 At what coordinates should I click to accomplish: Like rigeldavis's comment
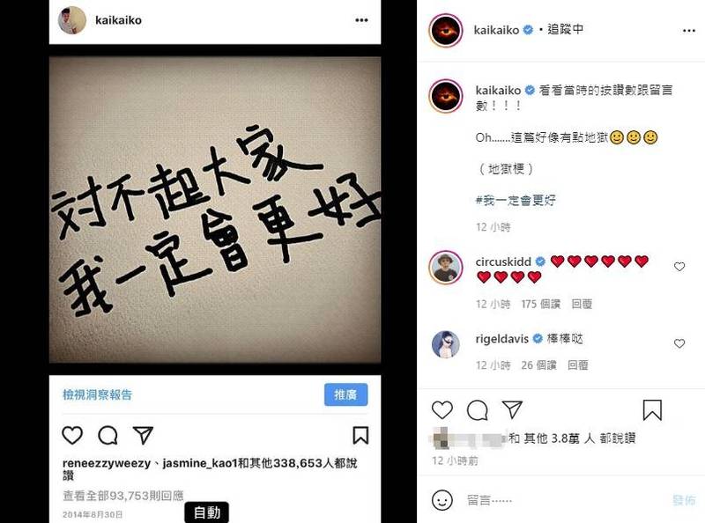click(679, 343)
